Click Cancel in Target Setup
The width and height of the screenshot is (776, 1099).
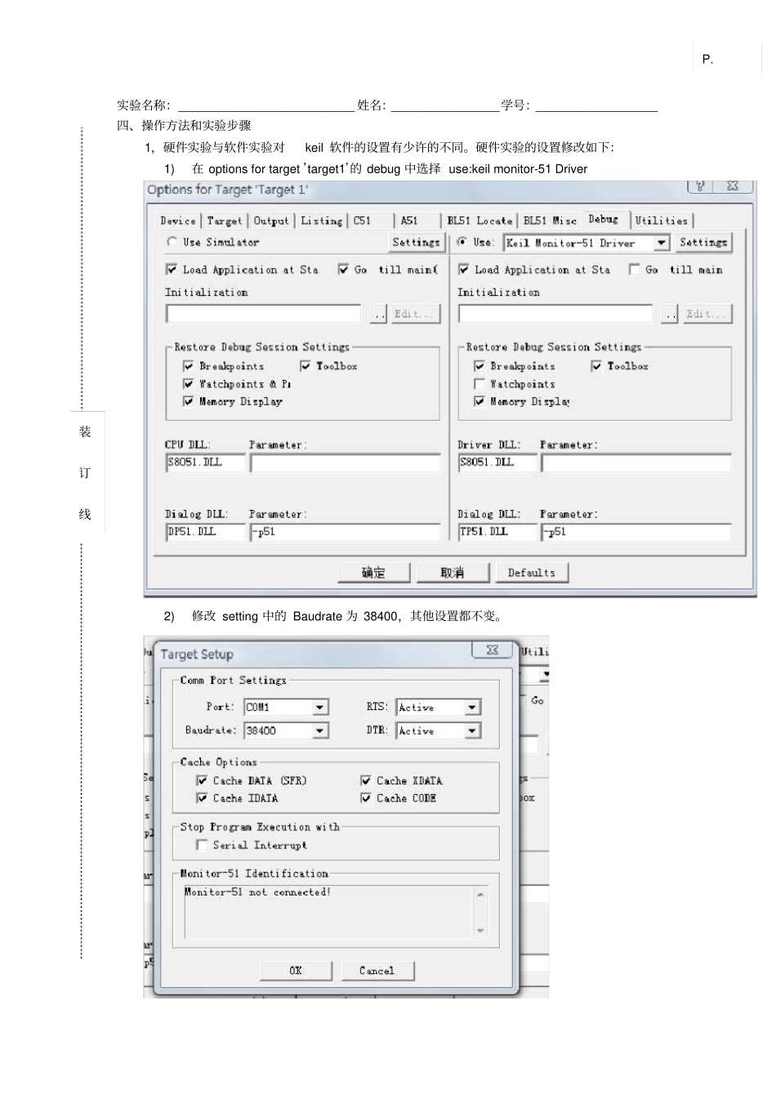377,971
